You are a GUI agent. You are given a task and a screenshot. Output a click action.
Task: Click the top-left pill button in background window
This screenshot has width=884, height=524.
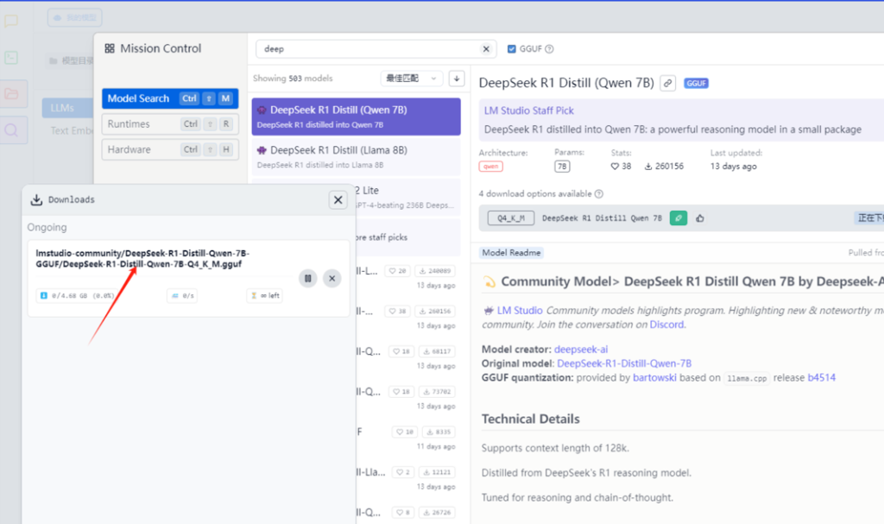coord(74,18)
